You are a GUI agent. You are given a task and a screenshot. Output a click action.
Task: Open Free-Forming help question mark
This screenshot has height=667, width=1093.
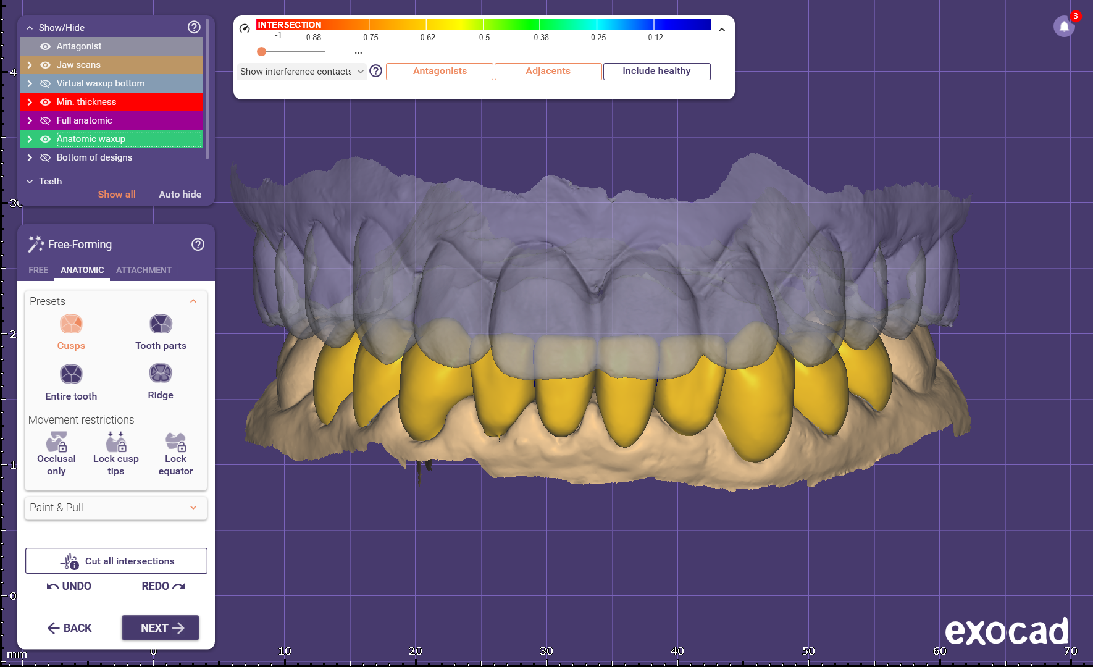(198, 245)
